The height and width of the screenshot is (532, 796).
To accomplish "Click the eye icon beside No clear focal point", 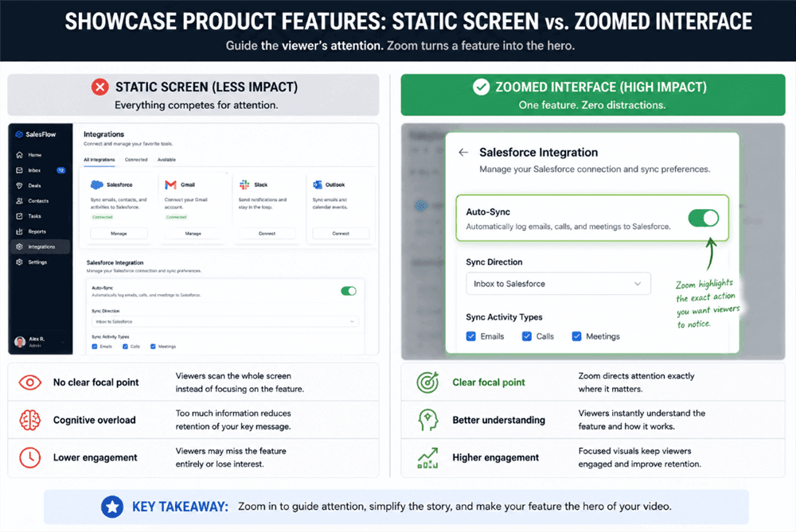I will coord(30,382).
